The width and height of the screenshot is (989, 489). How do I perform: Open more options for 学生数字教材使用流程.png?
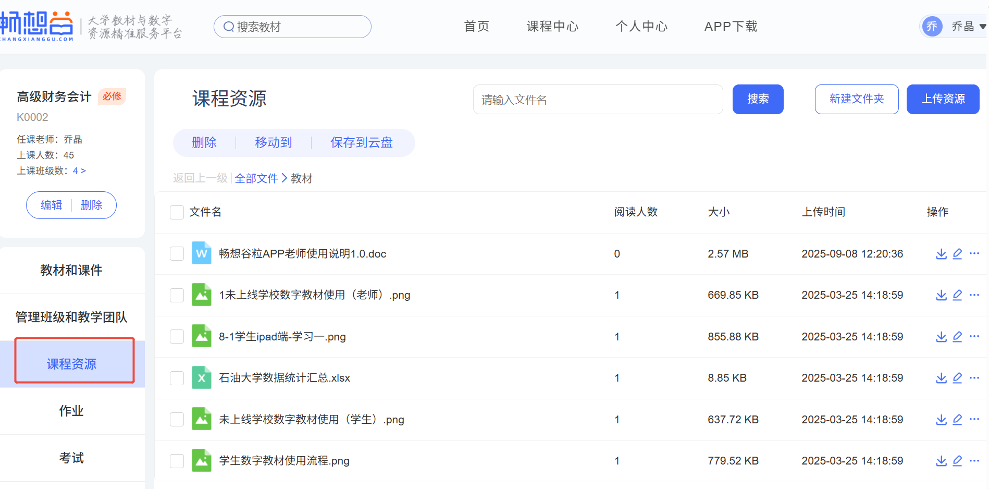[x=974, y=461]
